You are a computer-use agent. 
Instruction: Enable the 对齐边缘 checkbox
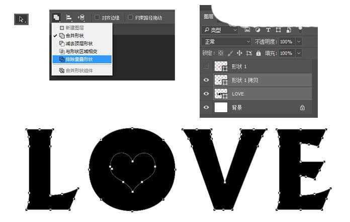[97, 18]
